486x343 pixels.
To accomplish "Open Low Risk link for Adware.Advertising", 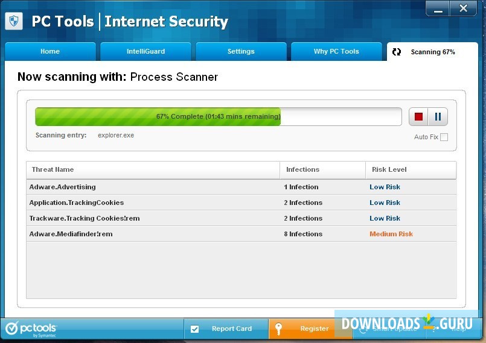I will (x=385, y=187).
